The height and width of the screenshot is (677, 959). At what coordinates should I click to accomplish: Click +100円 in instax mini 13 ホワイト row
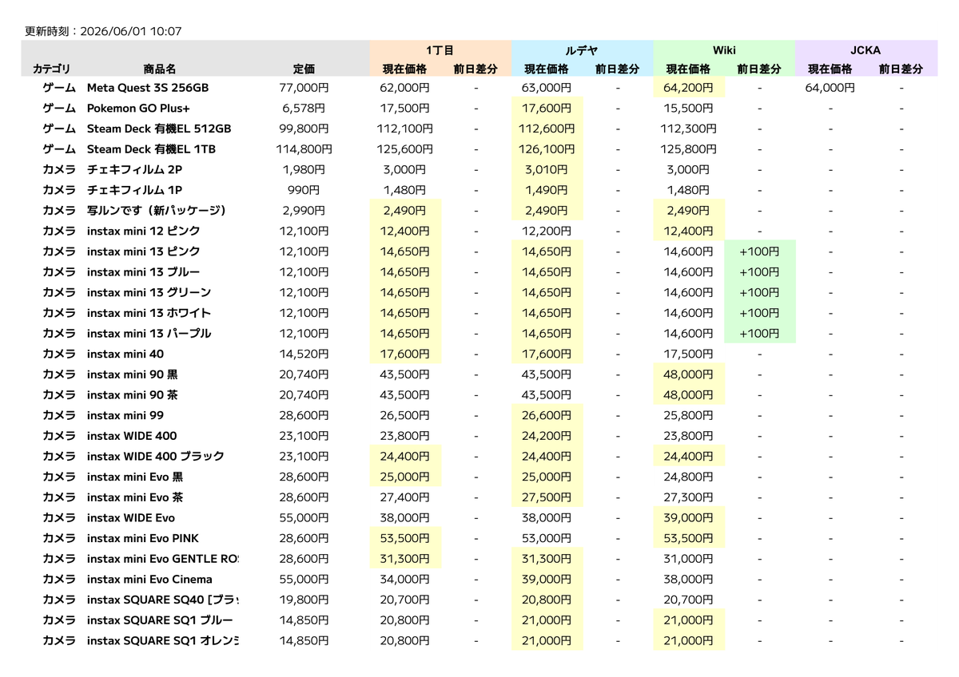click(x=759, y=313)
